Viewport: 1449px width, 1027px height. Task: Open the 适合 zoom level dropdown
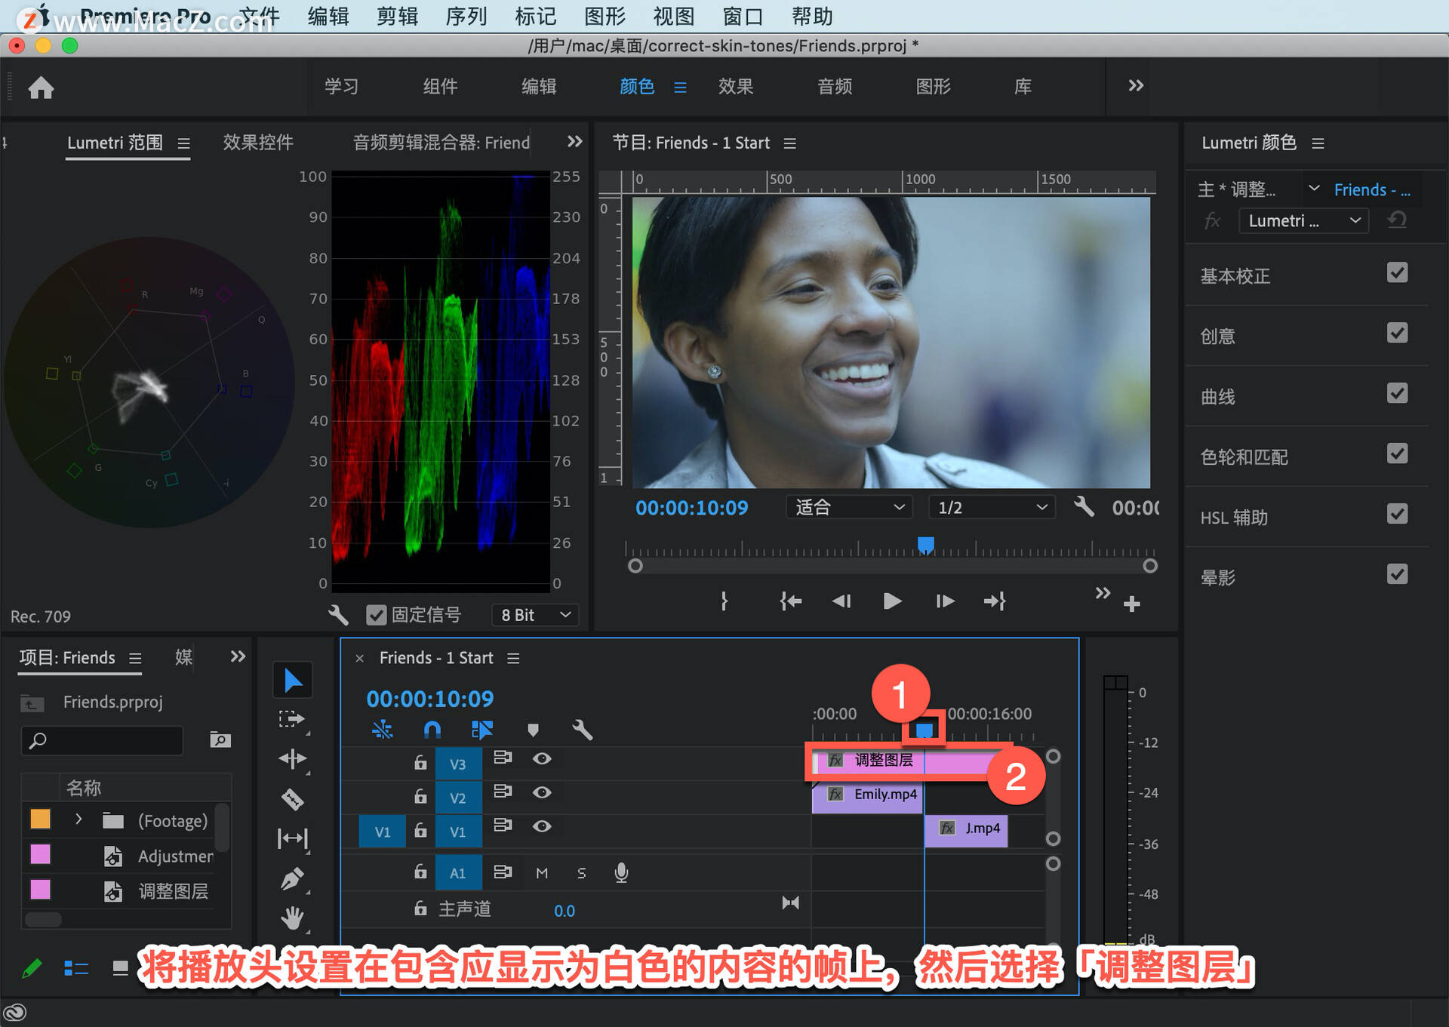coord(848,507)
